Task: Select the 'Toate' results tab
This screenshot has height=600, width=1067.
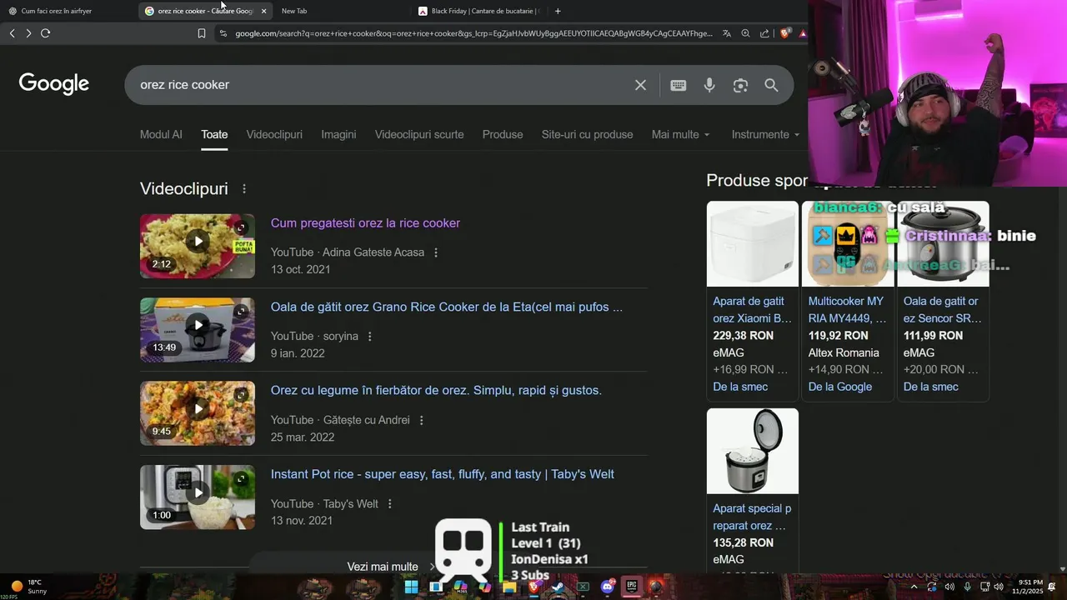Action: pos(214,134)
